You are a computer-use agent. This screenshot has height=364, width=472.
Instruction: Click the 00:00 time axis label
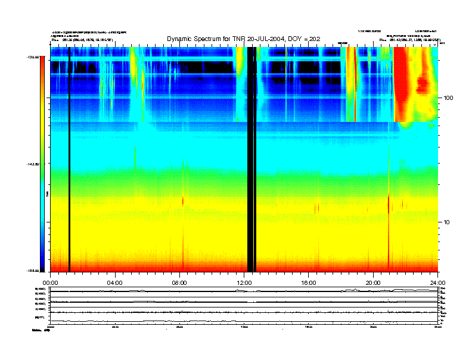[50, 283]
